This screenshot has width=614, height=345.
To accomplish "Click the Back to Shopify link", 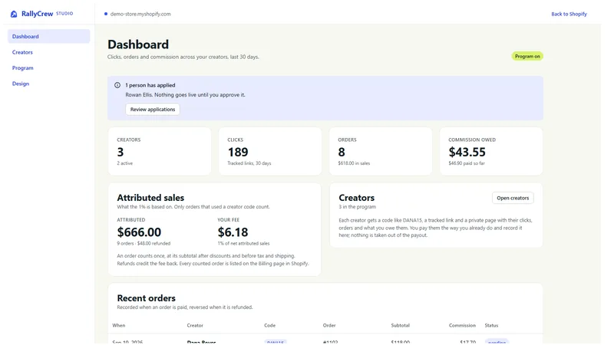I will pos(569,14).
